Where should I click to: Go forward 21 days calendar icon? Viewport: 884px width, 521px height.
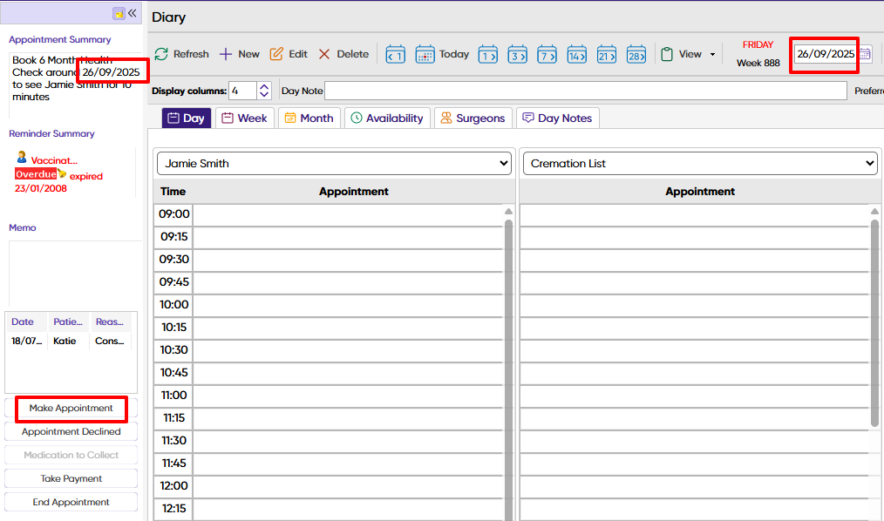607,55
